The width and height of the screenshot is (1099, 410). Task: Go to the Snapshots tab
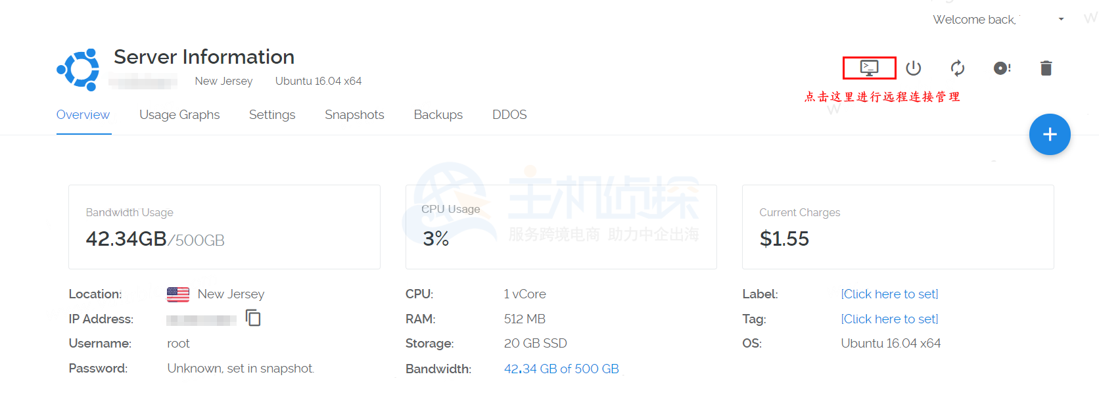coord(354,115)
